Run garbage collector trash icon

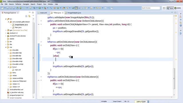click(x=148, y=102)
